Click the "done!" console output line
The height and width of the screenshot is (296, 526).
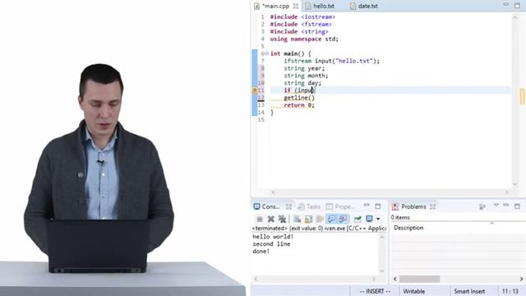(x=261, y=252)
